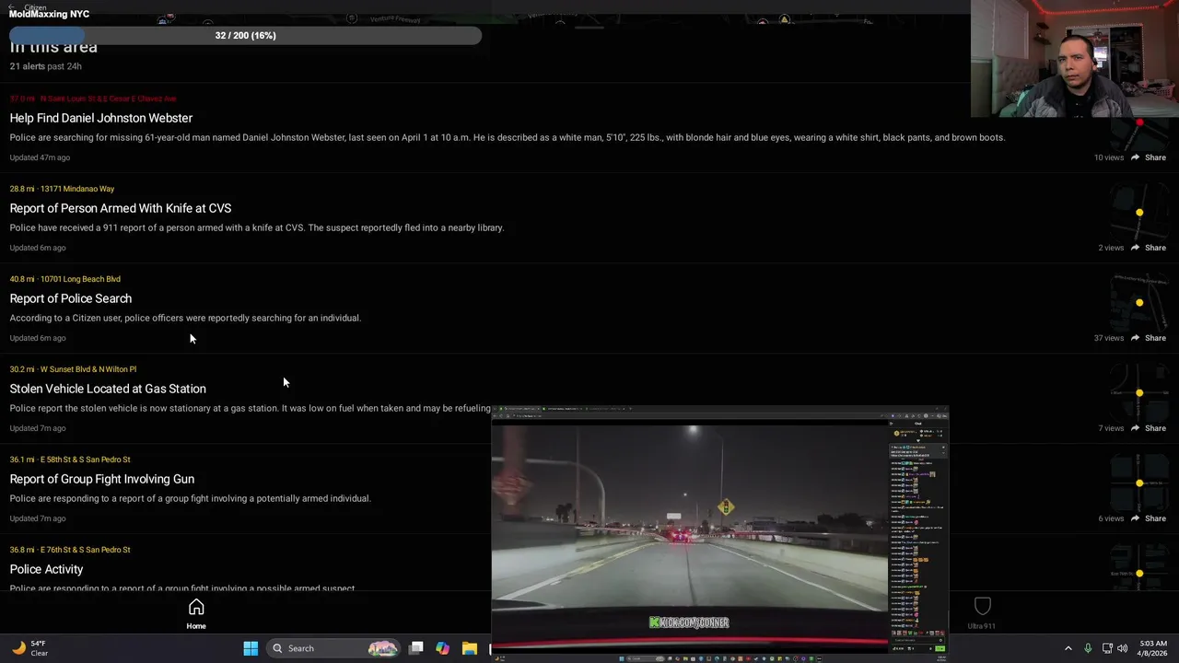Open Stolen Vehicle Located at Gas Station

pos(108,389)
